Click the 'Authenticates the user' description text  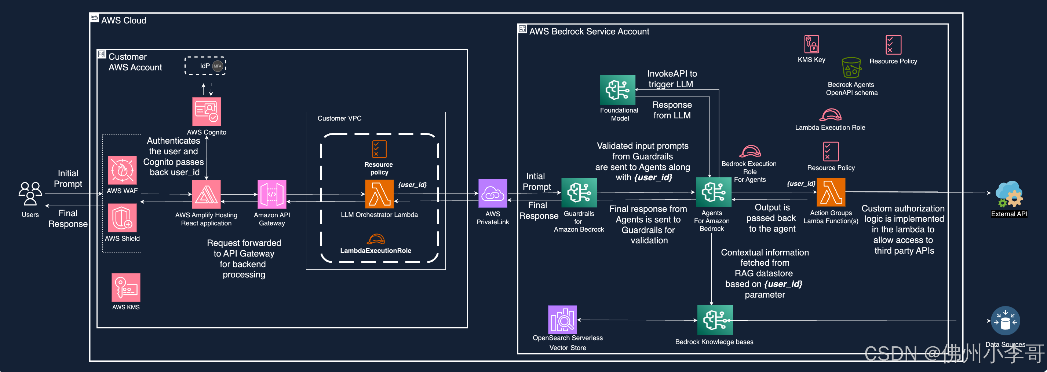[174, 156]
